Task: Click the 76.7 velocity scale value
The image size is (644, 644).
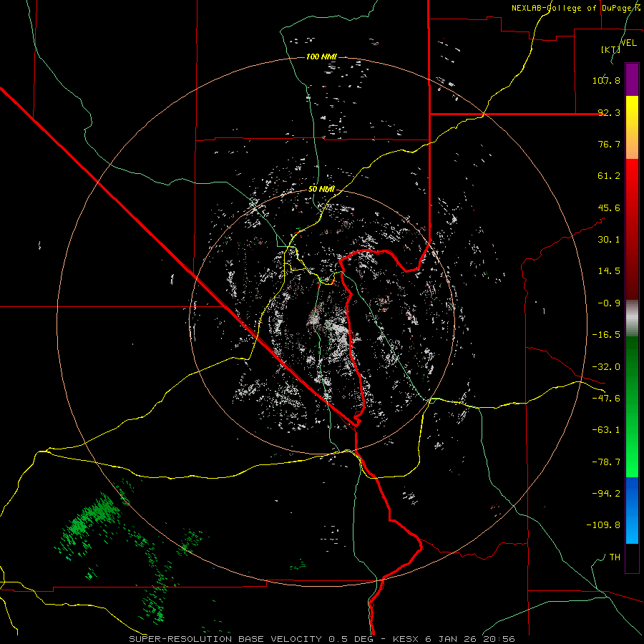Action: click(x=609, y=144)
